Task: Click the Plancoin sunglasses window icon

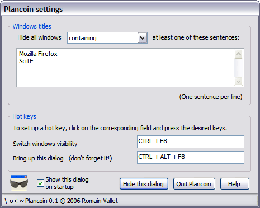Action: click(x=19, y=183)
